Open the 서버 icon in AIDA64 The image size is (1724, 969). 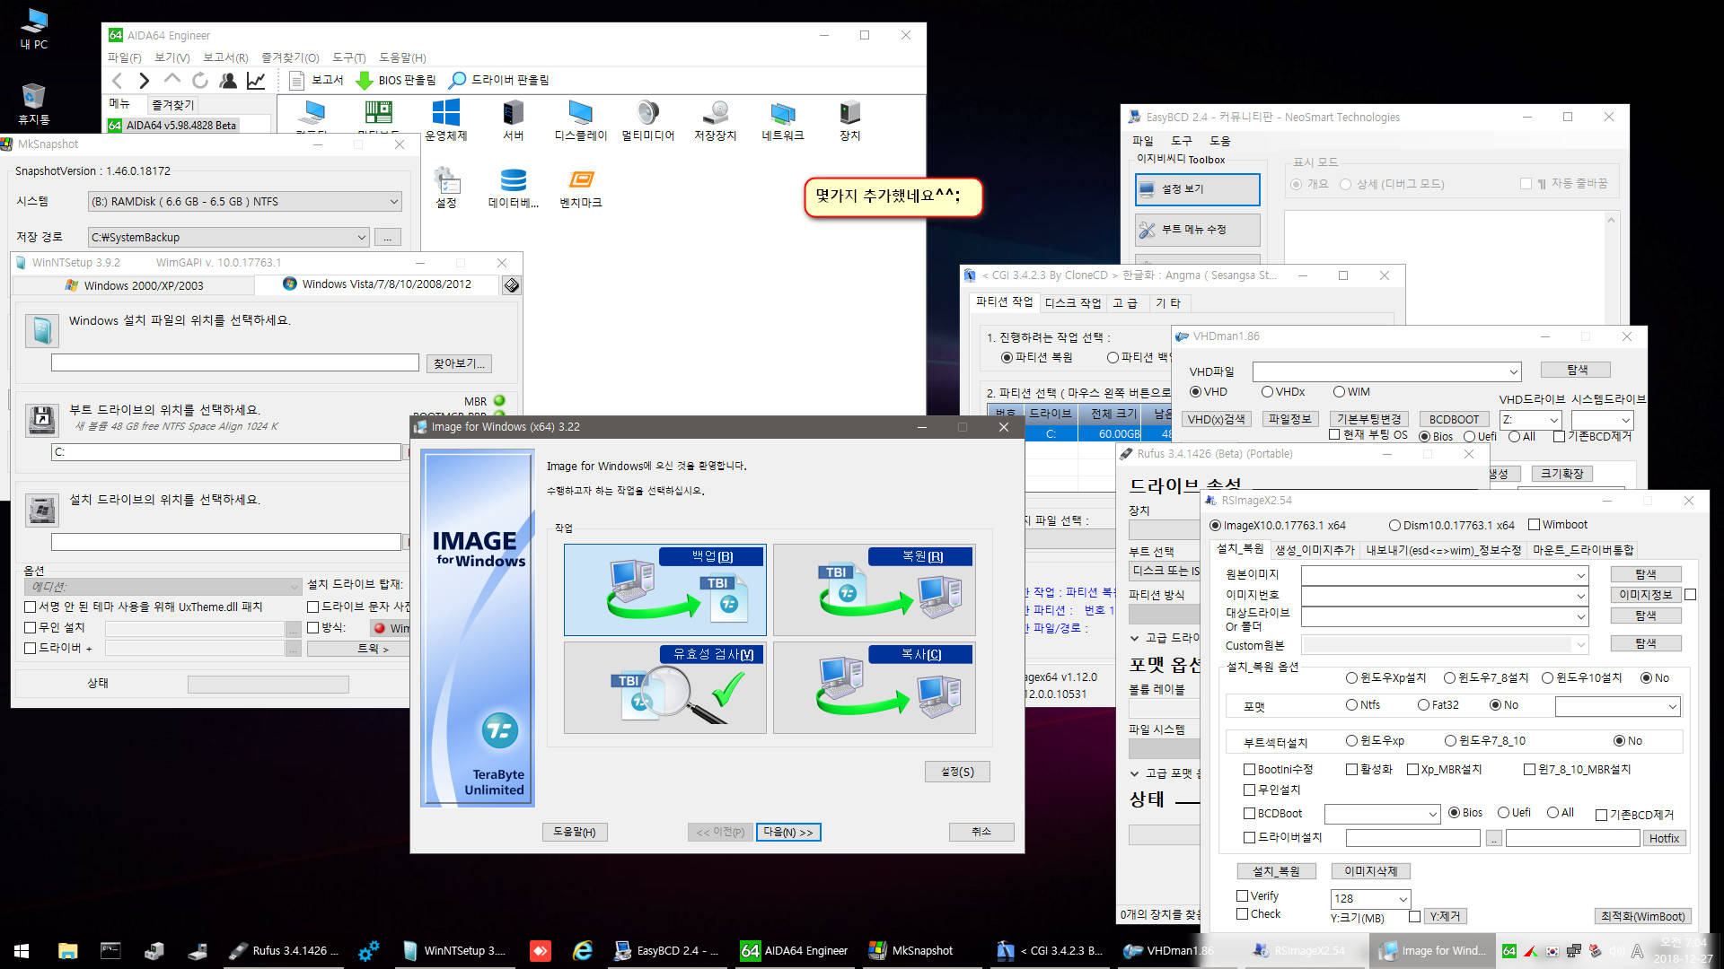513,120
